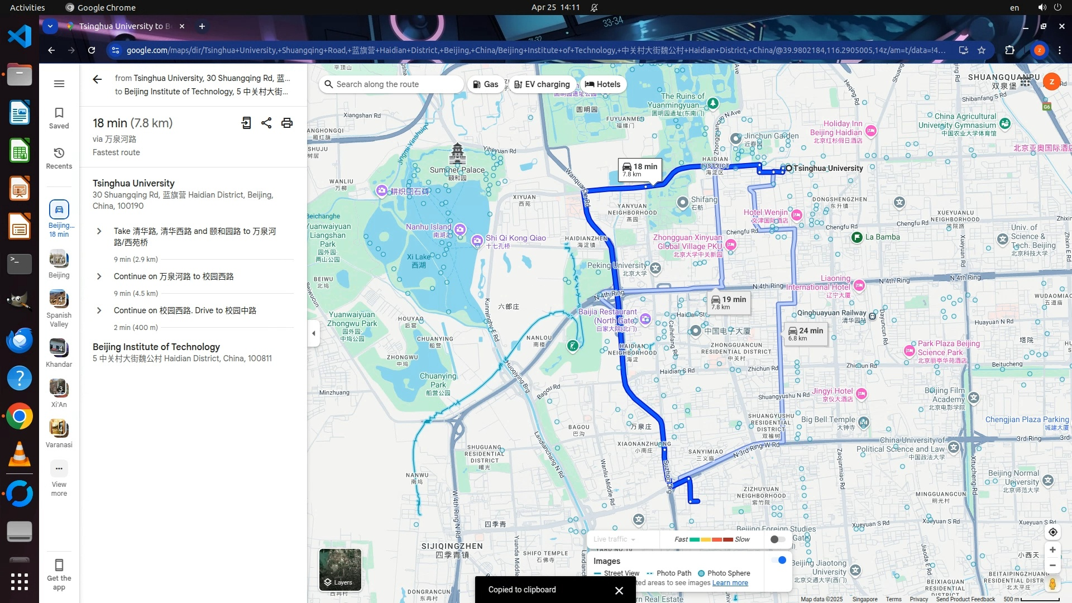This screenshot has height=603, width=1072.
Task: Expand the 清华路 first route step
Action: click(x=99, y=231)
